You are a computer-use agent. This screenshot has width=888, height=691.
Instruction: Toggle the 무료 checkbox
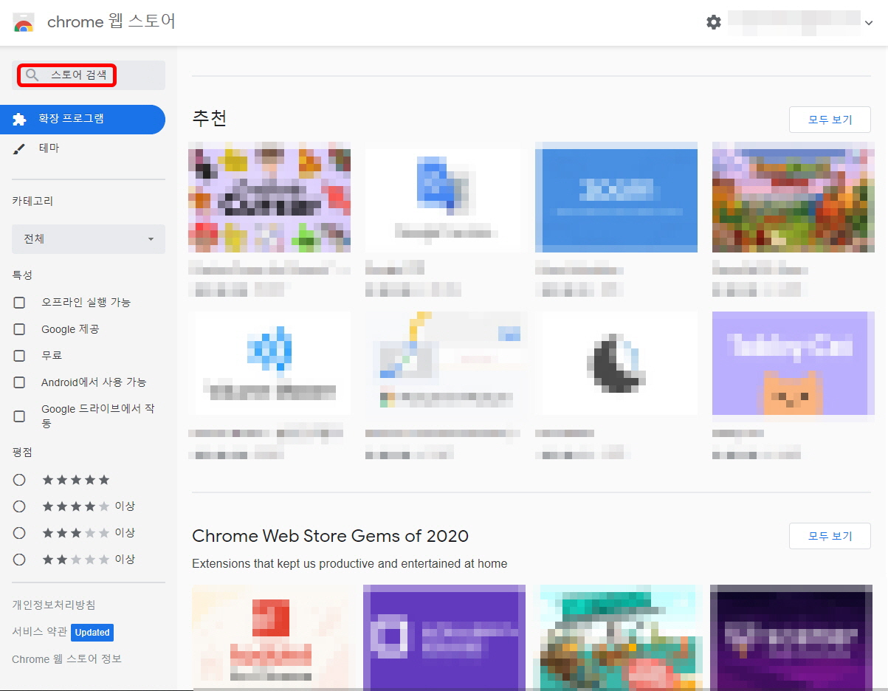click(x=19, y=356)
